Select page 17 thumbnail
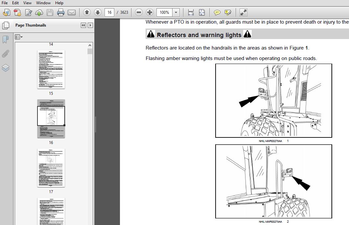This screenshot has width=349, height=225. (x=51, y=168)
